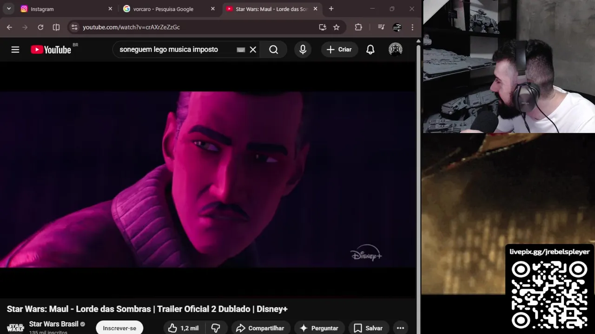Share the video via Compartilhar
Viewport: 595px width, 334px height.
[260, 328]
